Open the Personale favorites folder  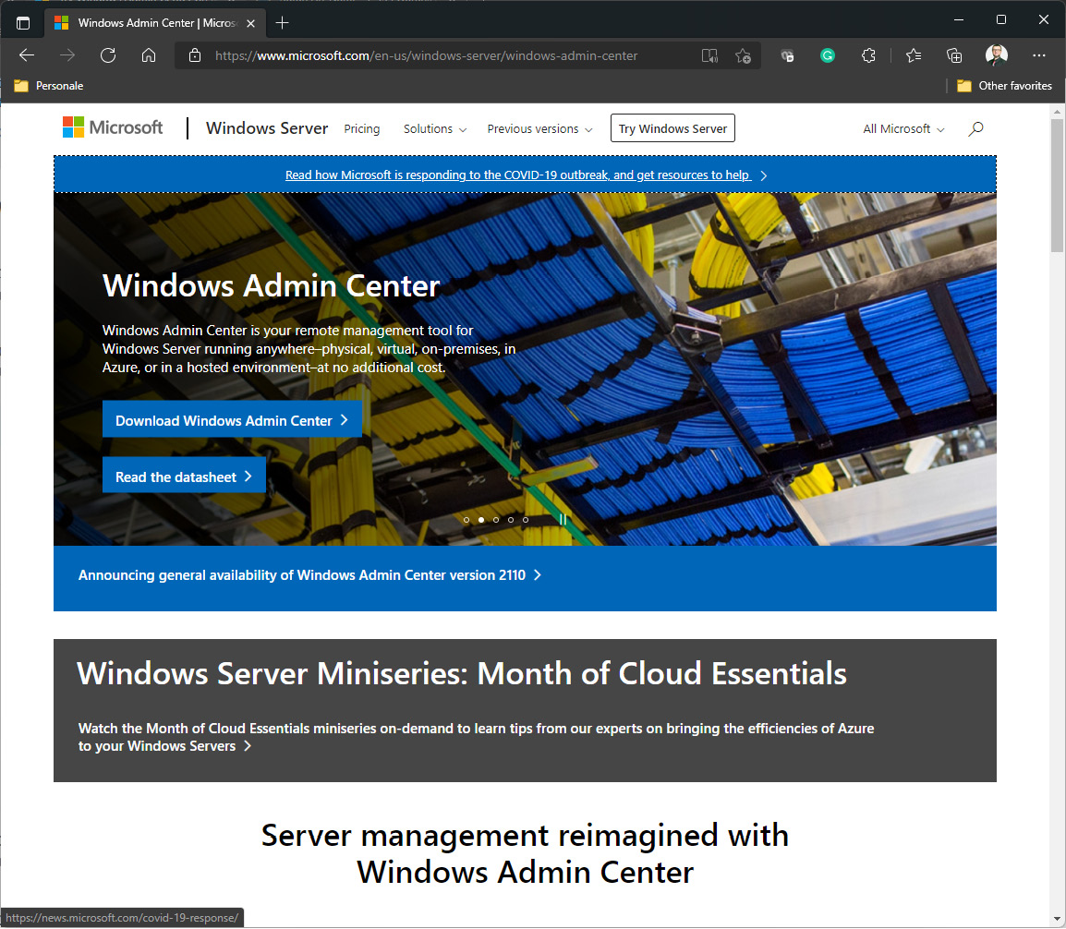click(49, 86)
